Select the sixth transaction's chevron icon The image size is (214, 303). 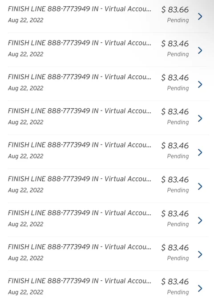[x=200, y=186]
